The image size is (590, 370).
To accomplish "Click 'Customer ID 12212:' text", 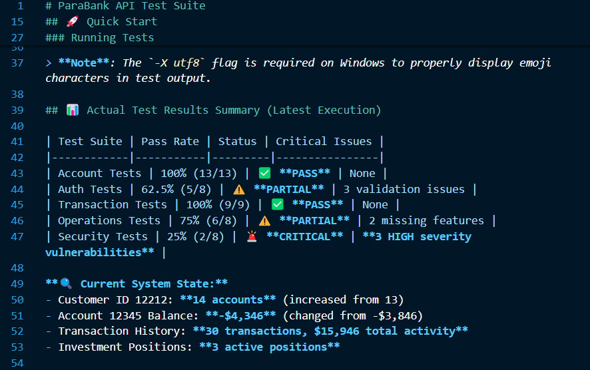I will coord(115,299).
